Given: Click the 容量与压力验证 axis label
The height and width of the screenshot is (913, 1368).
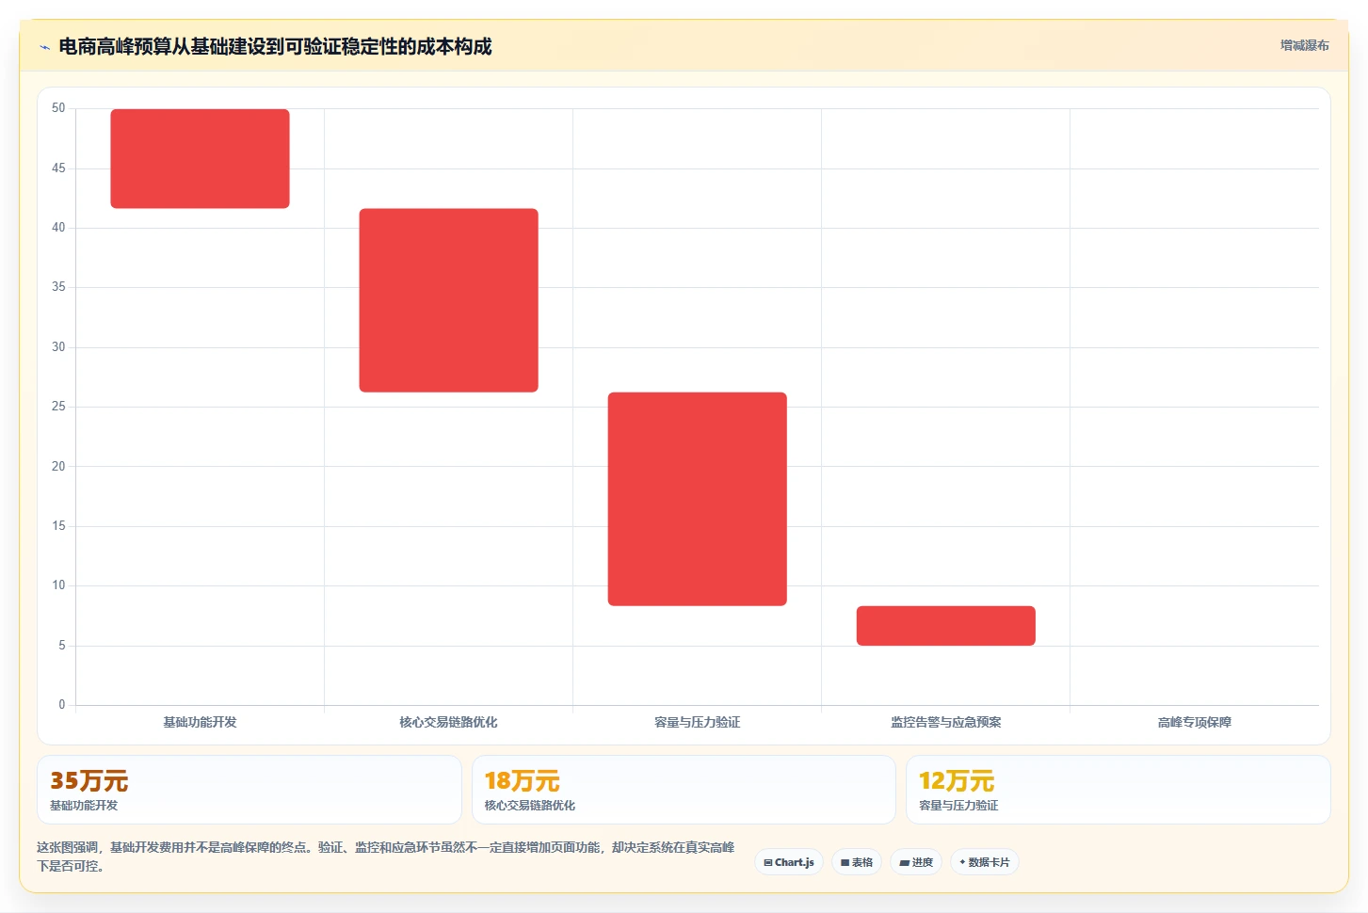Looking at the screenshot, I should 697,722.
